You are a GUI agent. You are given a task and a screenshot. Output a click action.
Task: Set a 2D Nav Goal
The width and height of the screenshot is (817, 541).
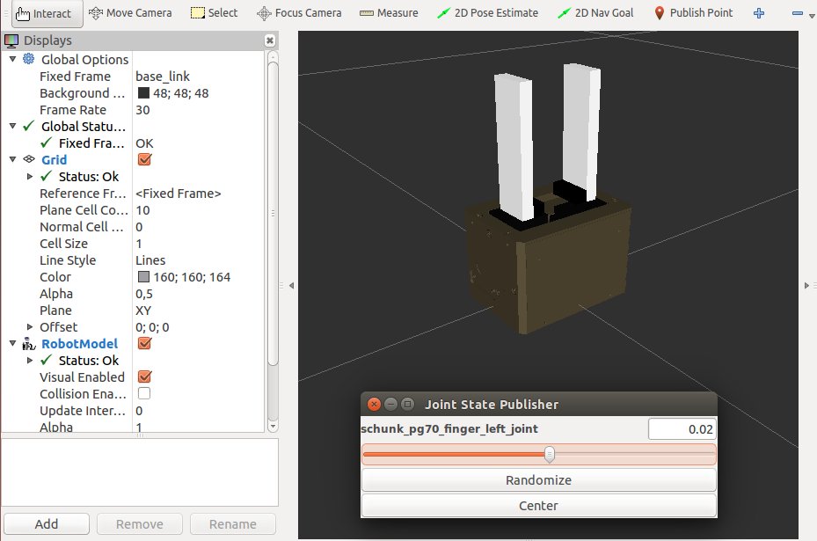[596, 13]
